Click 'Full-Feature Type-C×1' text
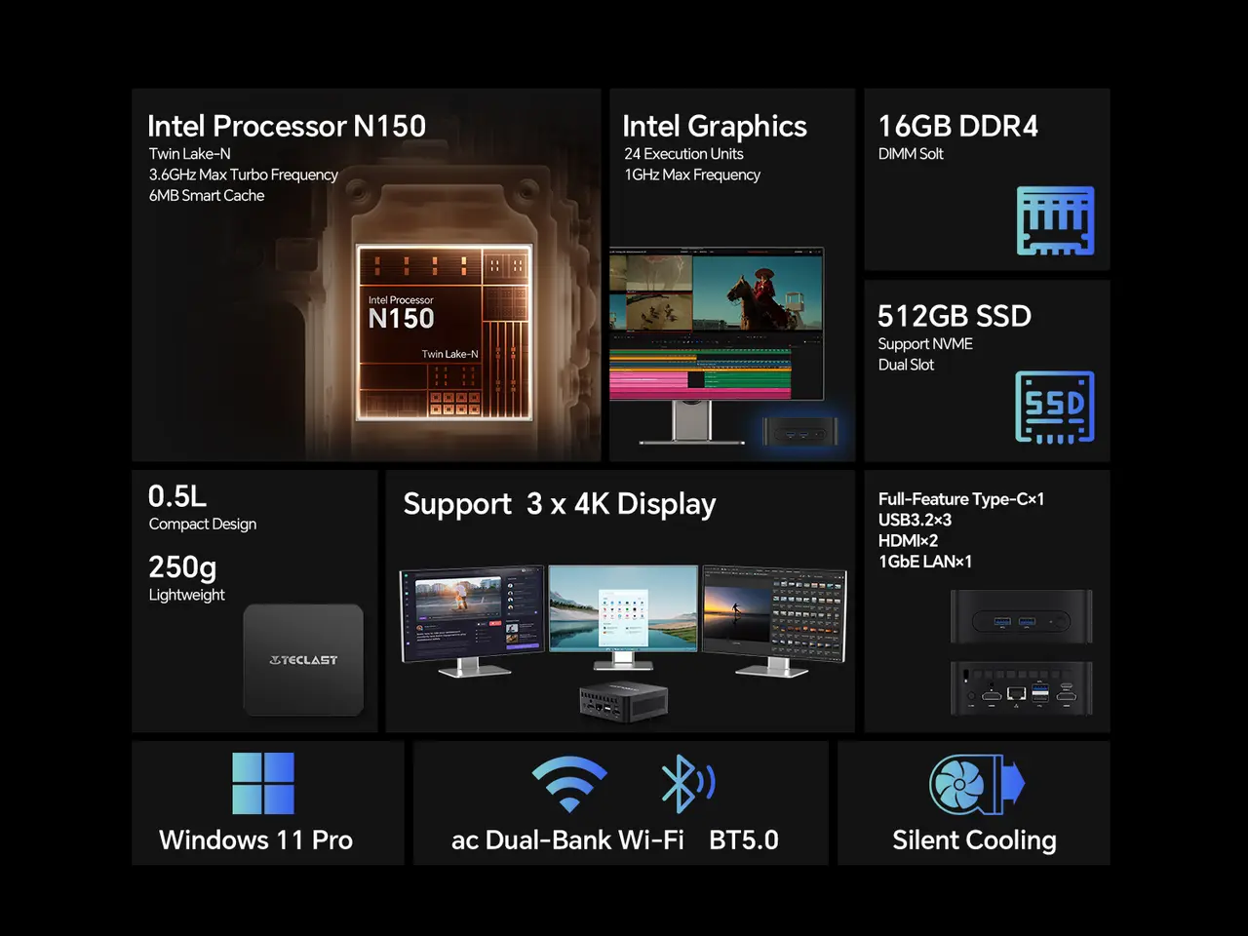The height and width of the screenshot is (936, 1248). click(x=961, y=499)
